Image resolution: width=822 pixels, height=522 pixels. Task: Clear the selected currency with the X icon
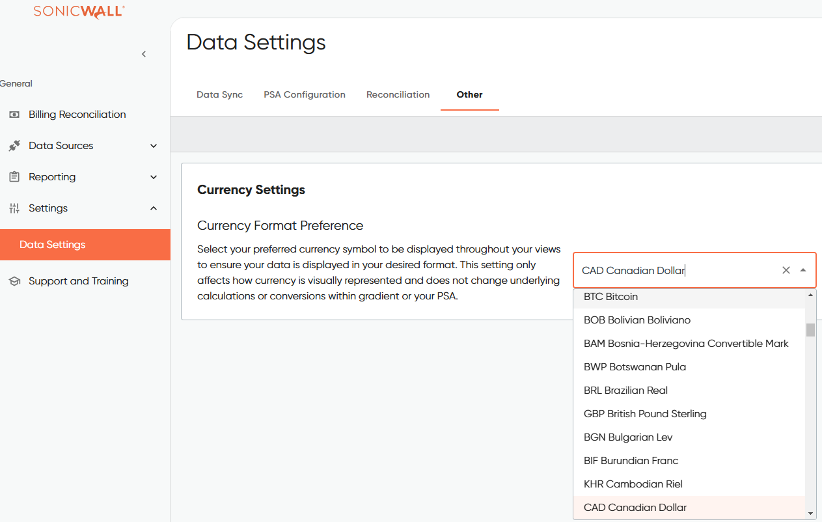point(786,270)
